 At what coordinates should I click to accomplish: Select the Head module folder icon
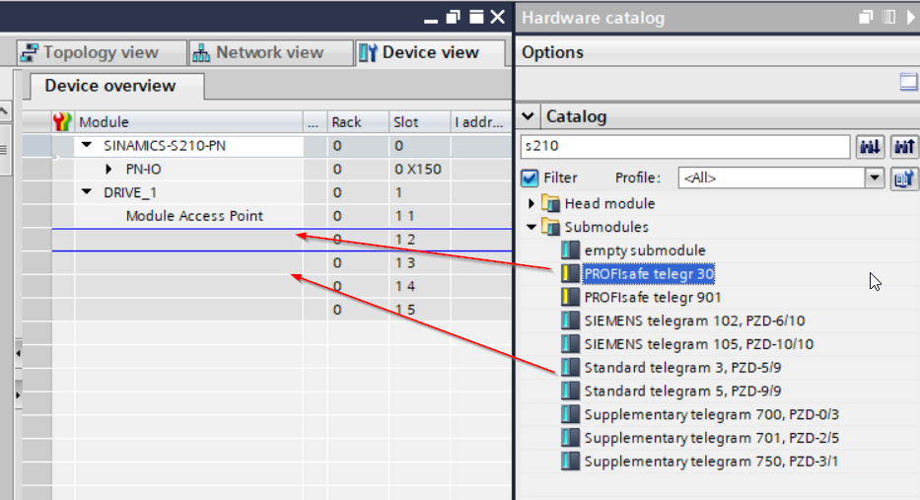550,203
